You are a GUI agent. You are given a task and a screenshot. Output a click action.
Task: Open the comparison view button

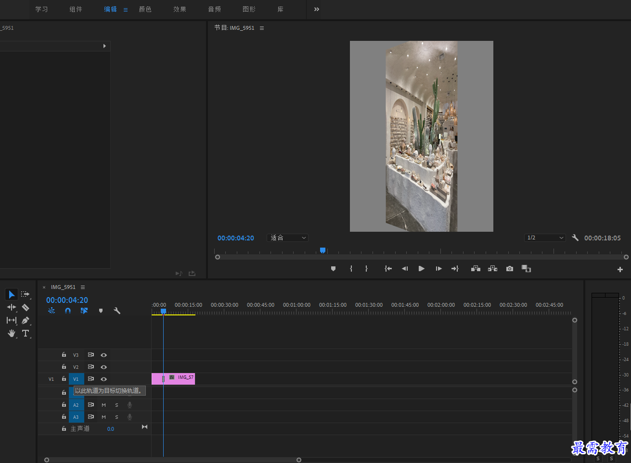tap(527, 269)
